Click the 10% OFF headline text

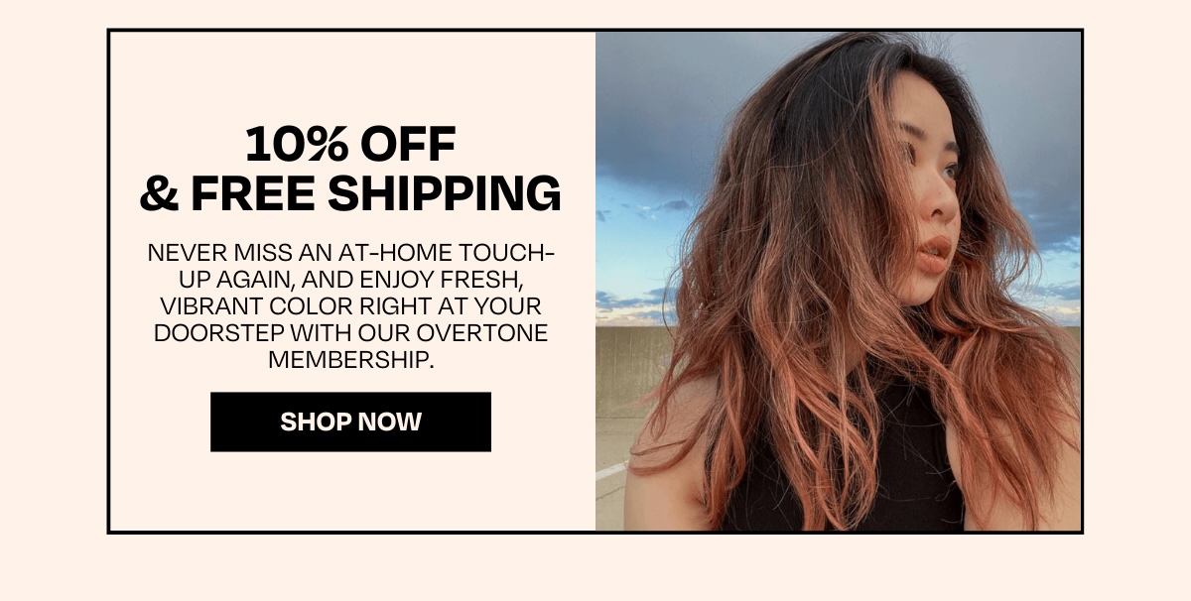coord(350,145)
